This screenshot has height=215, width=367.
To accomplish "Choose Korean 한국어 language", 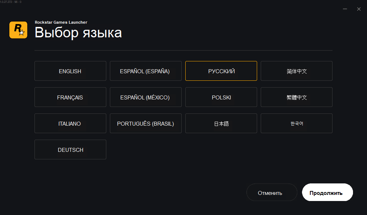I will pyautogui.click(x=296, y=123).
